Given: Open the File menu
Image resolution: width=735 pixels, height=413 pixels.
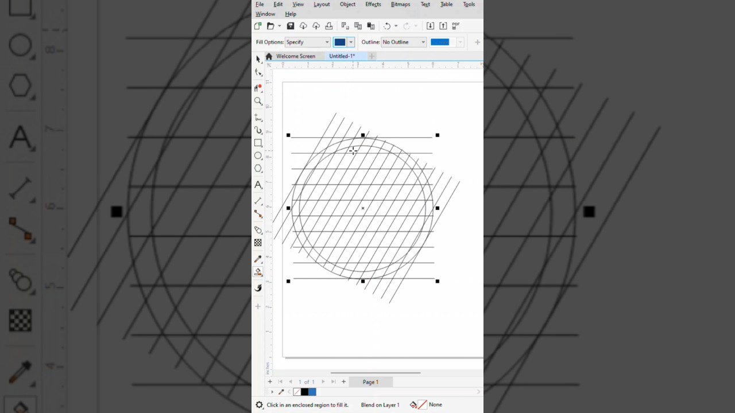Looking at the screenshot, I should click(x=260, y=4).
